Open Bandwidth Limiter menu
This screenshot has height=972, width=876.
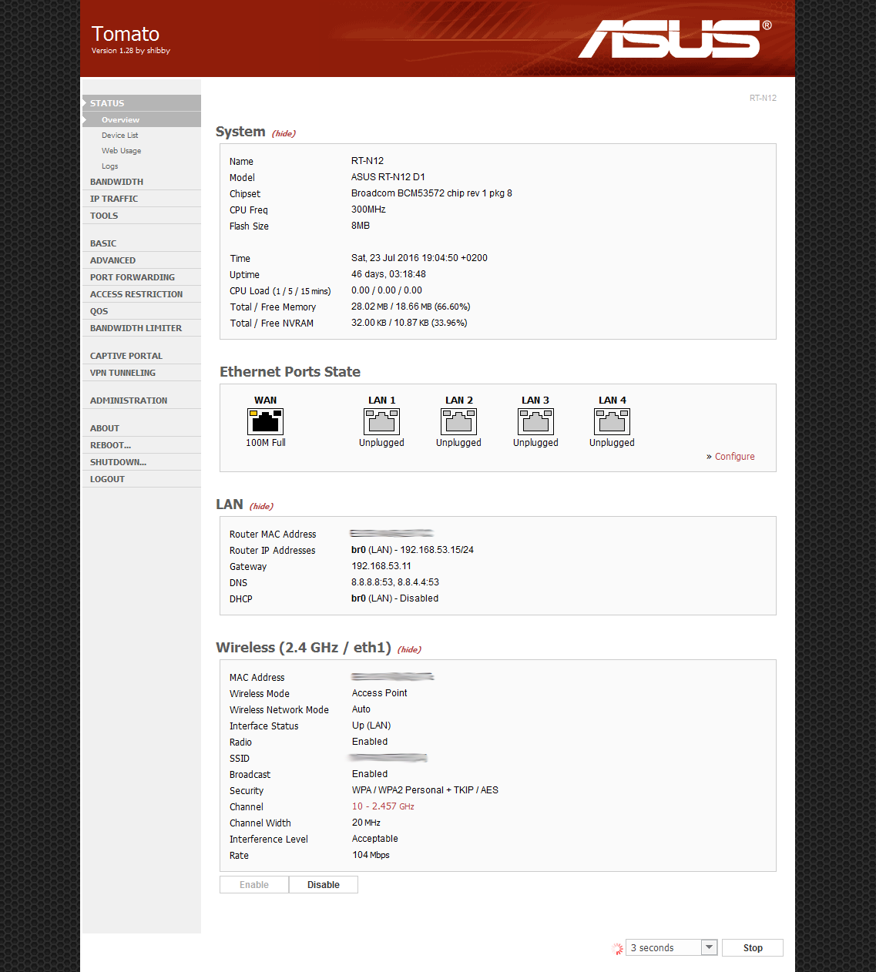142,328
